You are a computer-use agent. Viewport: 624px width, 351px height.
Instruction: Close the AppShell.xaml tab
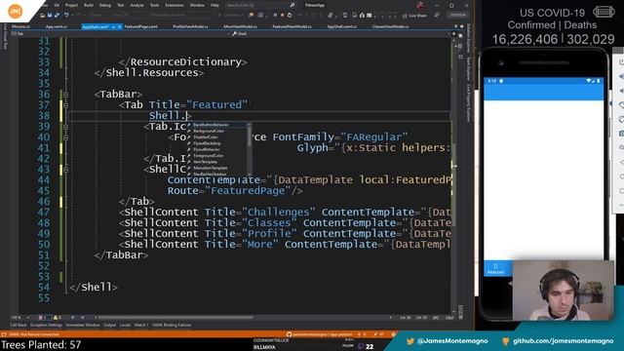pyautogui.click(x=119, y=26)
